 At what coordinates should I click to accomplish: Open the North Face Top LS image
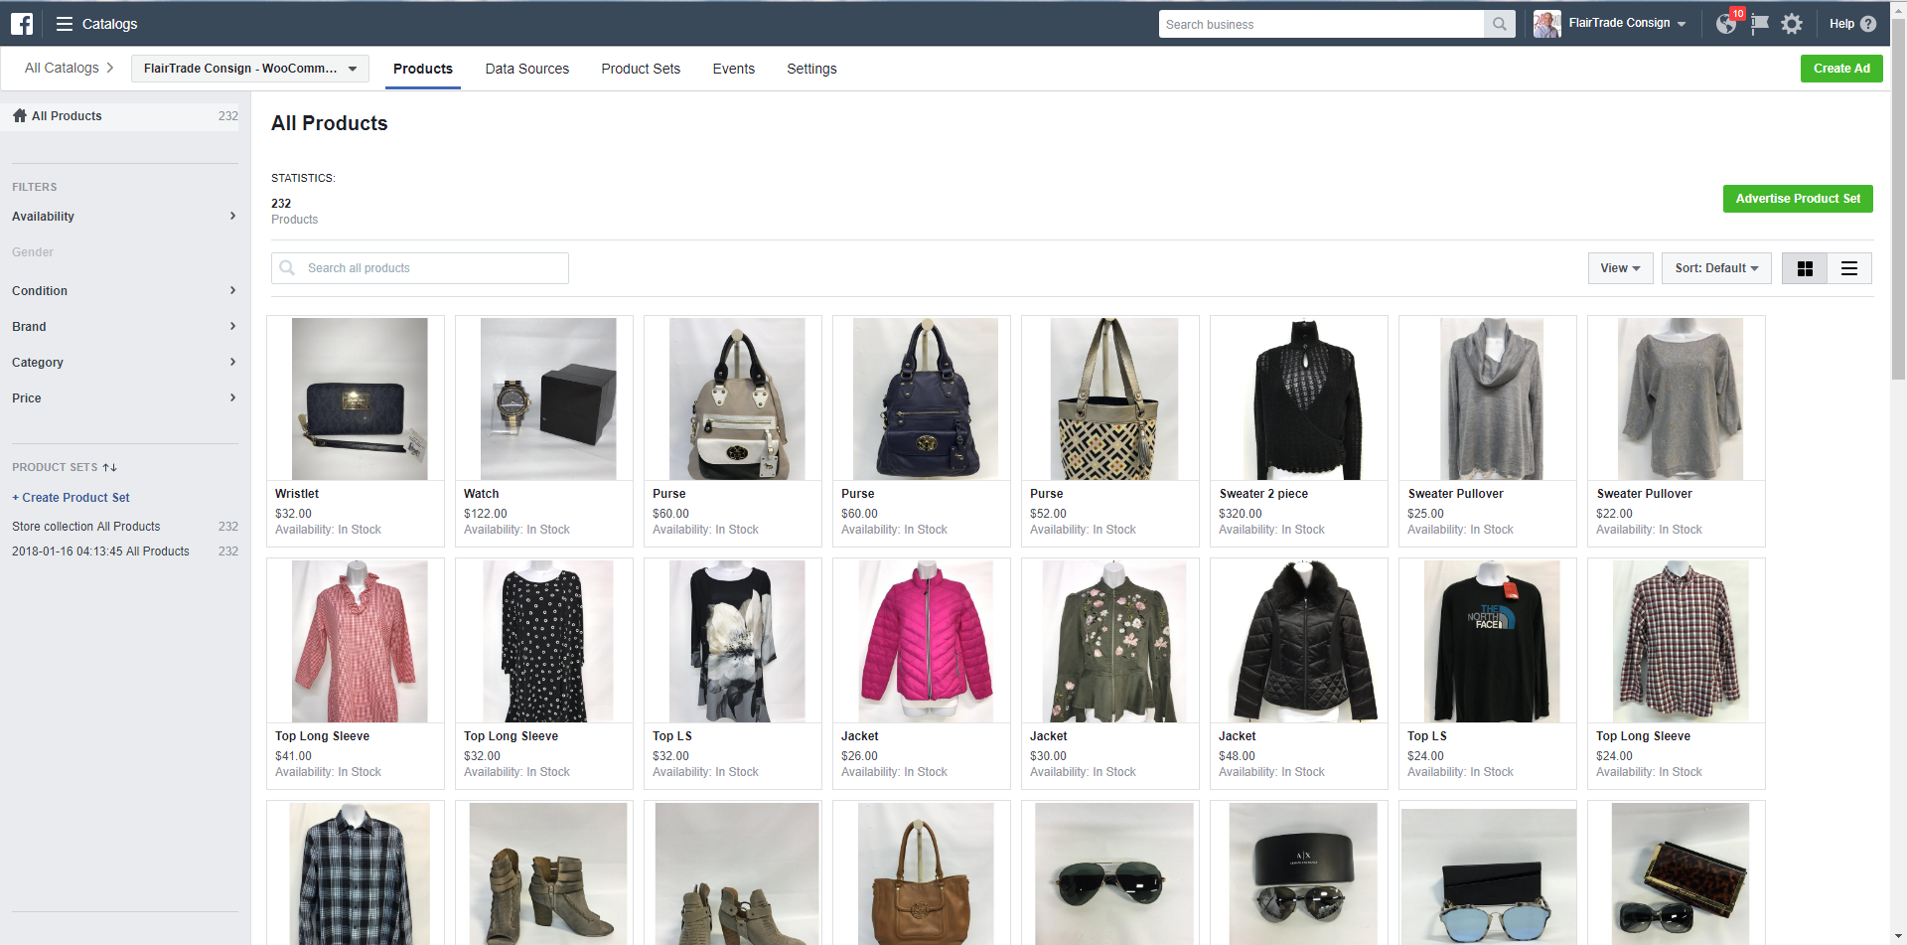click(1492, 642)
